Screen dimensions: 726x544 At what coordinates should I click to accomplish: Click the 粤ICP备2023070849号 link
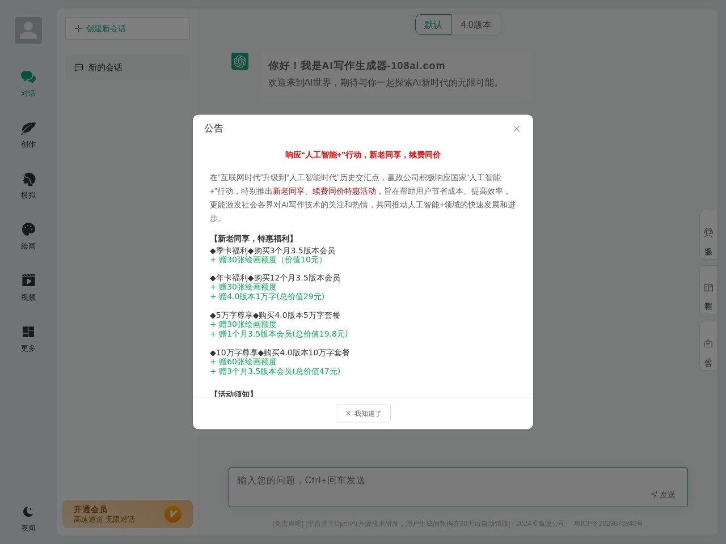609,524
